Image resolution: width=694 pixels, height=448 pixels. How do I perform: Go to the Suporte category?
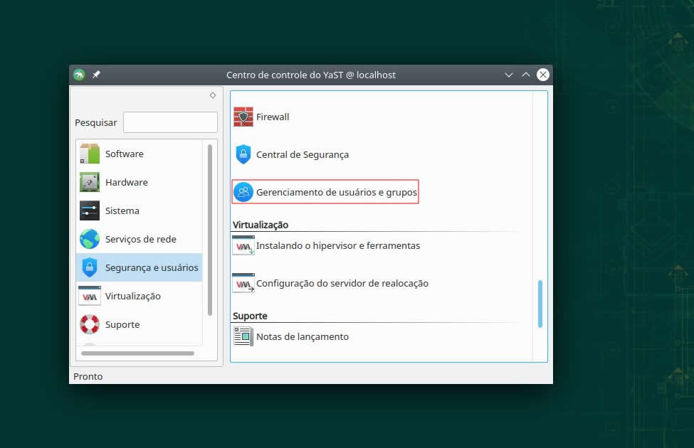pyautogui.click(x=122, y=324)
